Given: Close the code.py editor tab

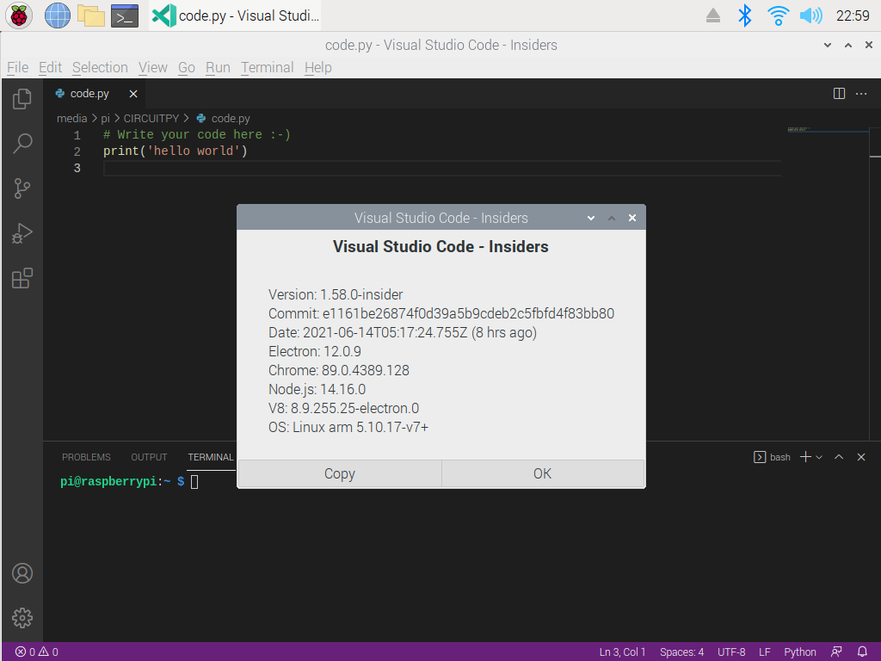Looking at the screenshot, I should 133,94.
